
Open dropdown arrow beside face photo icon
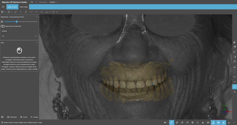coord(12,12)
